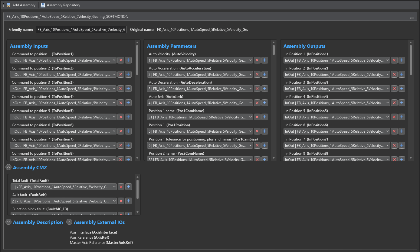
Task: Click the toolbar drag grip handle
Action: click(x=3, y=5)
